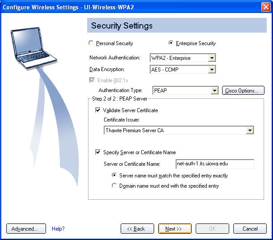The height and width of the screenshot is (240, 273).
Task: Proceed with the Next >> button
Action: (175, 229)
